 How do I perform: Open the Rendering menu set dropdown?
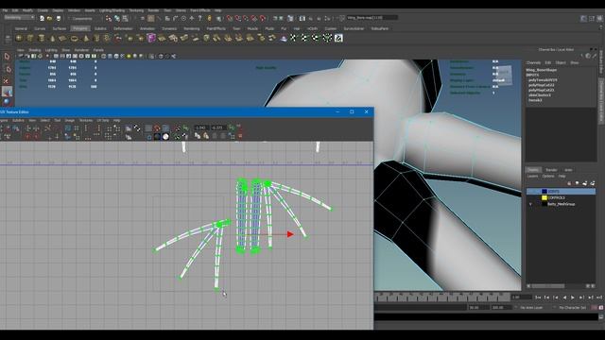19,18
